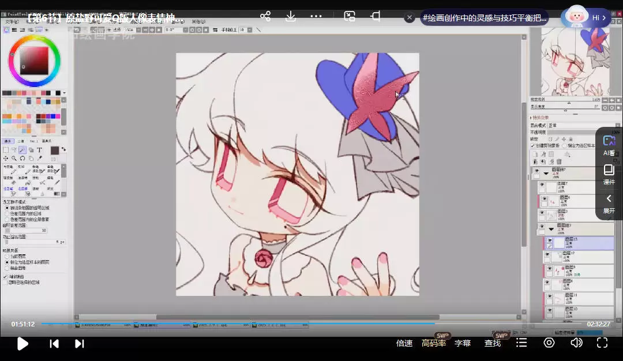623x361 pixels.
Task: Open the 字幕 subtitles option
Action: pyautogui.click(x=463, y=343)
